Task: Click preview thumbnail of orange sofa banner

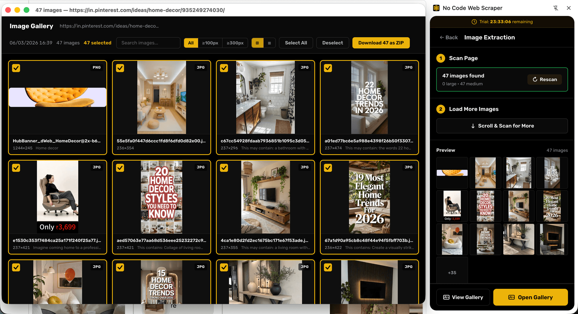Action: [x=452, y=173]
